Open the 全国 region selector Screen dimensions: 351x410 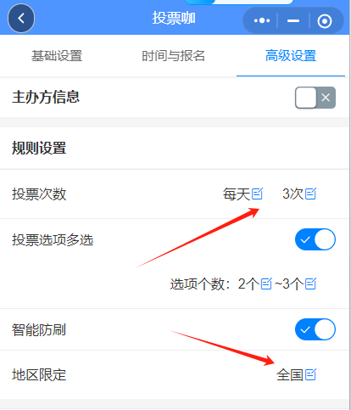290,375
